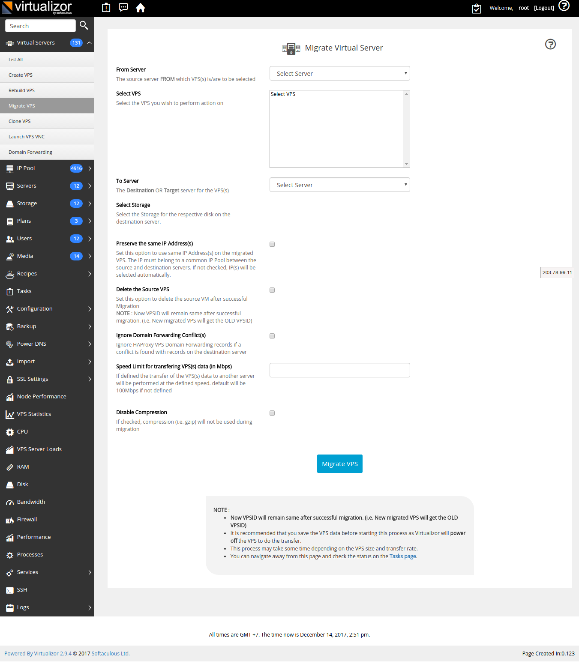Open the chat messages icon in the header
This screenshot has height=670, width=579.
coord(123,8)
